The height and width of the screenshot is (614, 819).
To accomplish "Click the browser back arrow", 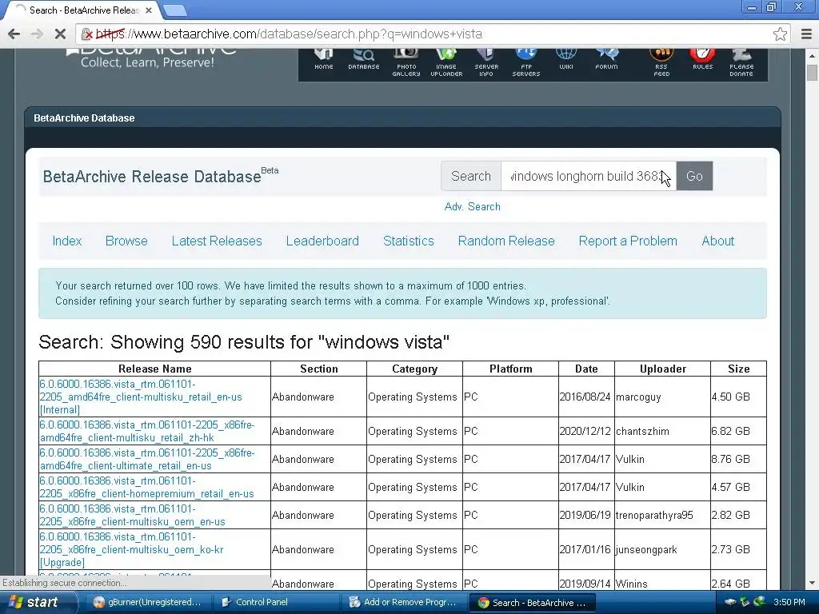I will [x=14, y=34].
